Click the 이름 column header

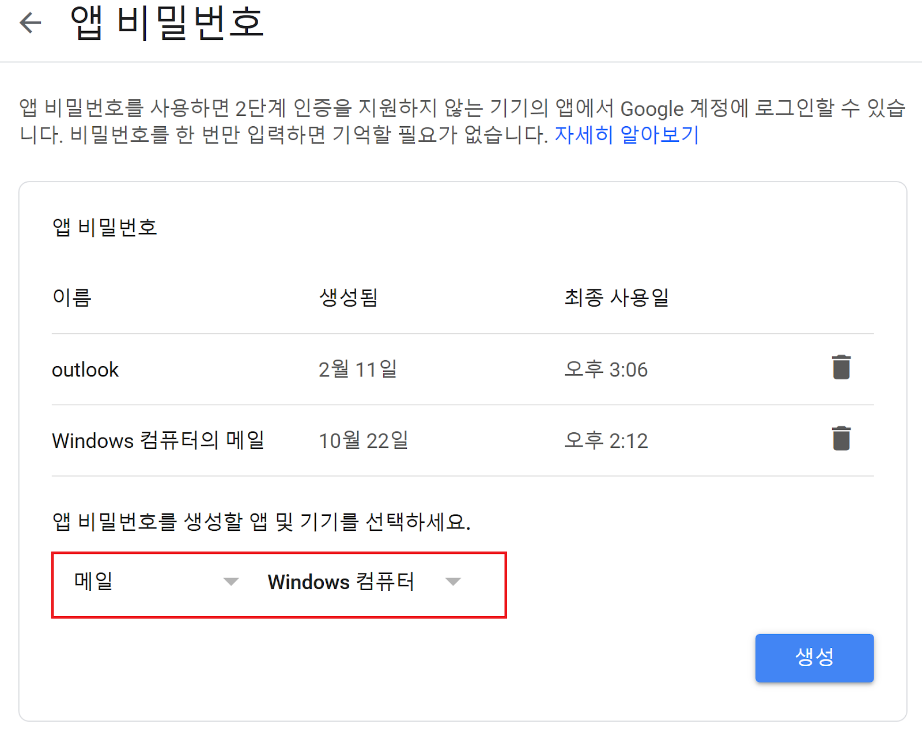click(x=72, y=297)
